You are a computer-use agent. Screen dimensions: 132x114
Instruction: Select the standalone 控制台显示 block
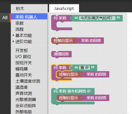coord(63,41)
